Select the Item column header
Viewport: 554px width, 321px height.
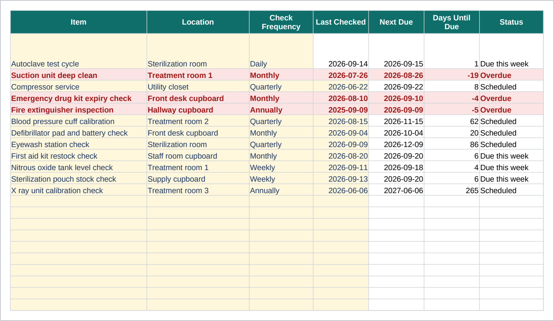[x=79, y=22]
